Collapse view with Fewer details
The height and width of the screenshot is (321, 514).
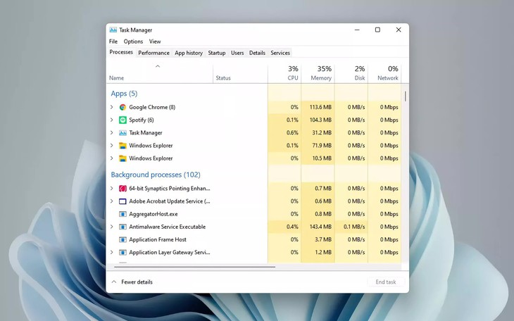coord(132,282)
